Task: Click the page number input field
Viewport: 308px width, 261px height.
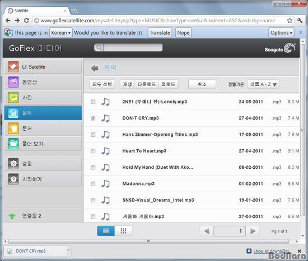Action: pyautogui.click(x=230, y=231)
